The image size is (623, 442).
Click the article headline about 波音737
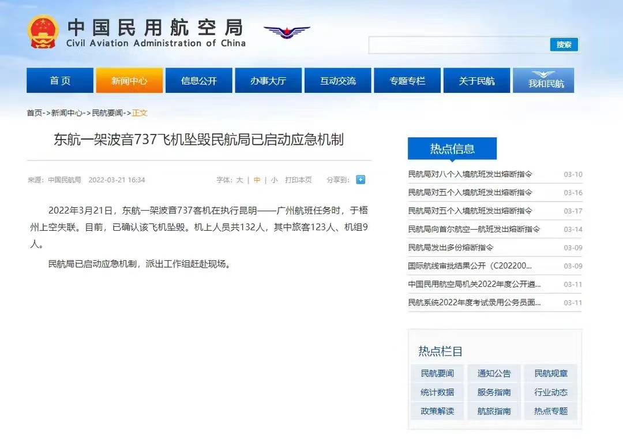coord(198,140)
